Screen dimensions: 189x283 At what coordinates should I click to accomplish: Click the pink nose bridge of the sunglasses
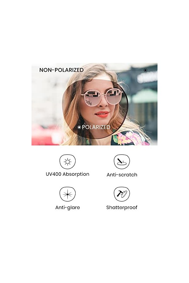click(103, 94)
